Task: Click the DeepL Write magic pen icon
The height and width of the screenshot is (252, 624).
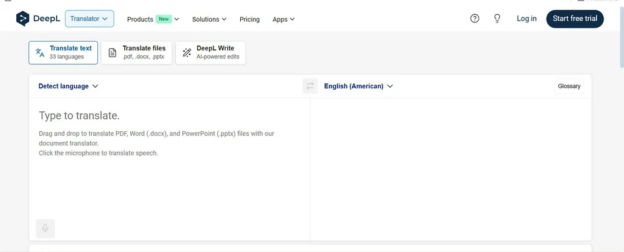Action: coord(187,53)
